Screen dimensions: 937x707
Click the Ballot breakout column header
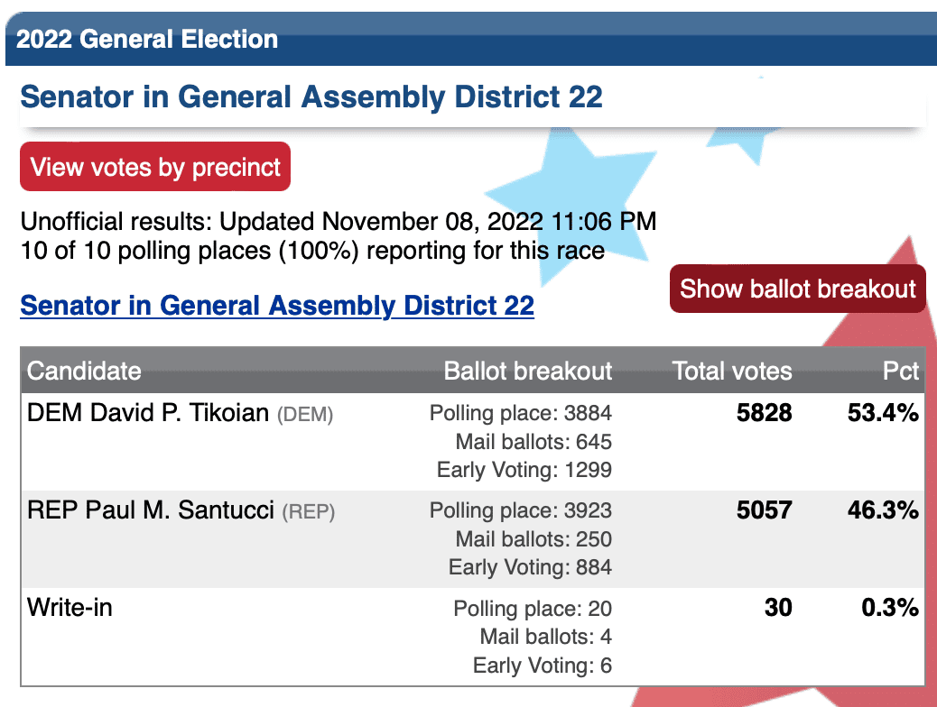[528, 371]
